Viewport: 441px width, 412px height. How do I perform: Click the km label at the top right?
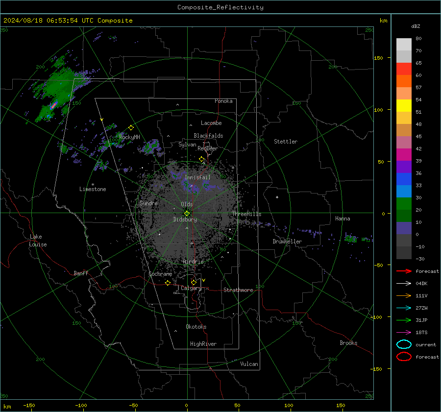383,21
